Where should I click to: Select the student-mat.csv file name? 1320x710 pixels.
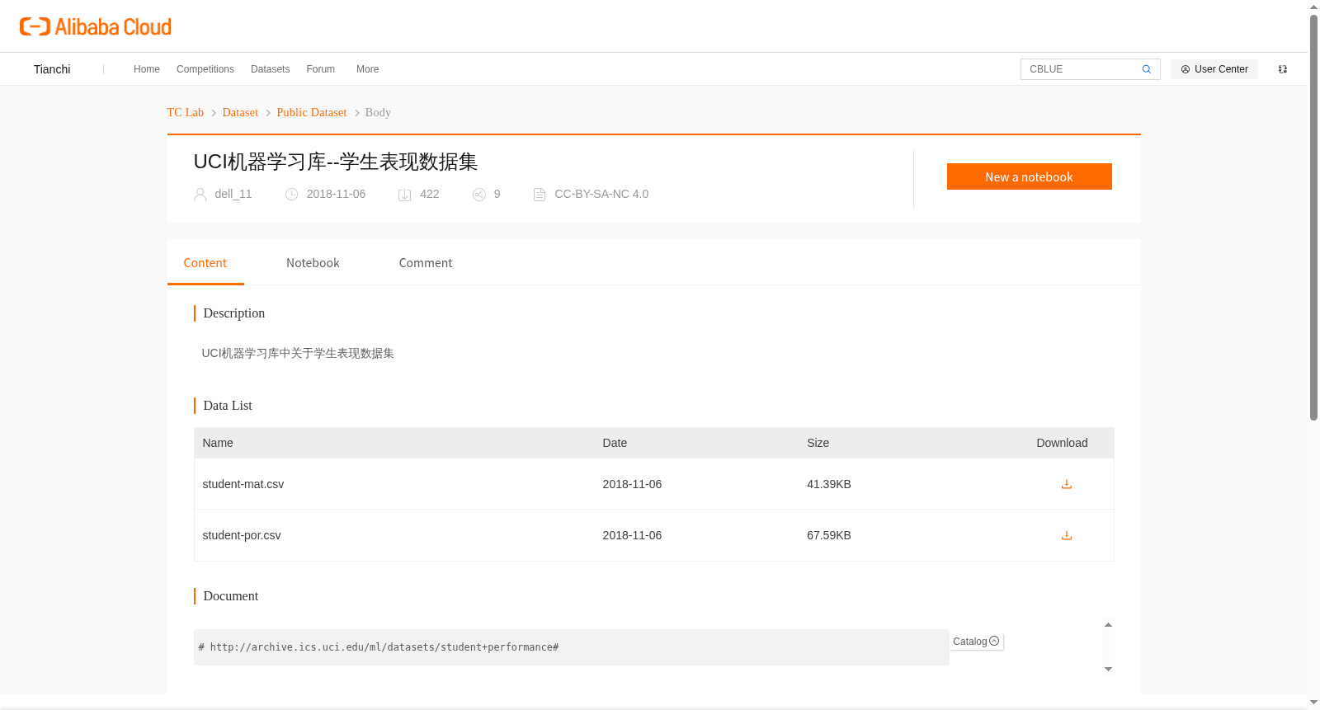click(x=243, y=484)
